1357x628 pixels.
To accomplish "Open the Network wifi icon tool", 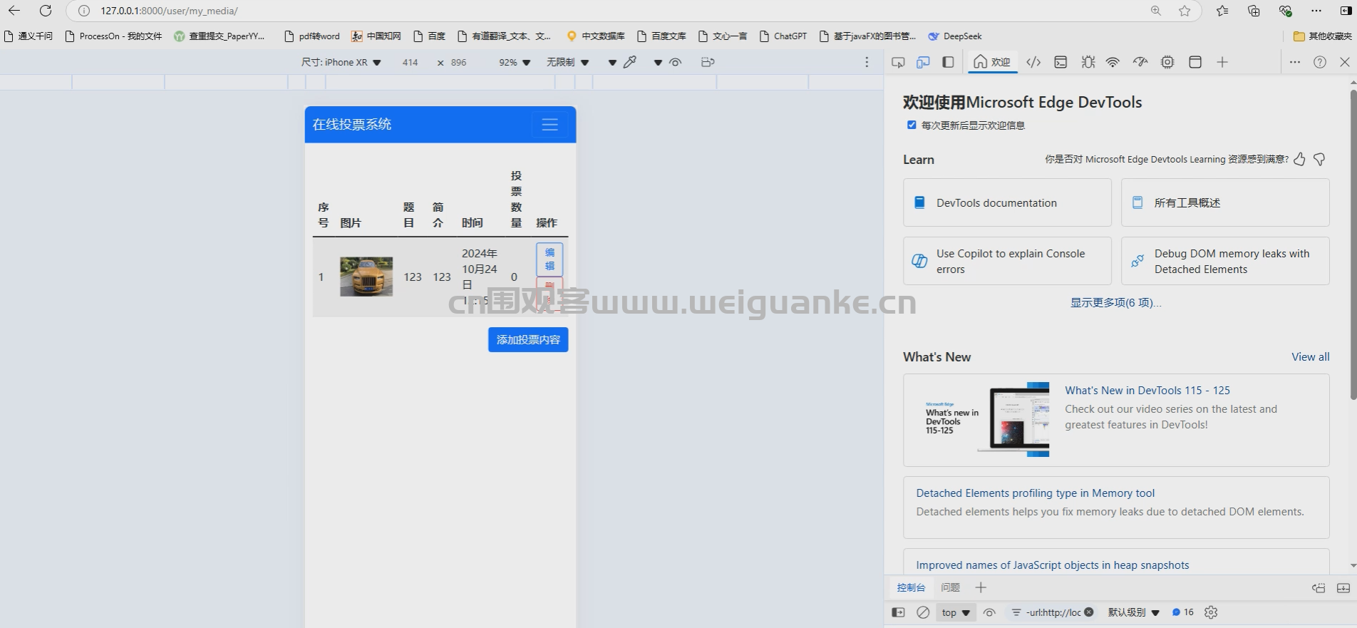I will [x=1113, y=62].
